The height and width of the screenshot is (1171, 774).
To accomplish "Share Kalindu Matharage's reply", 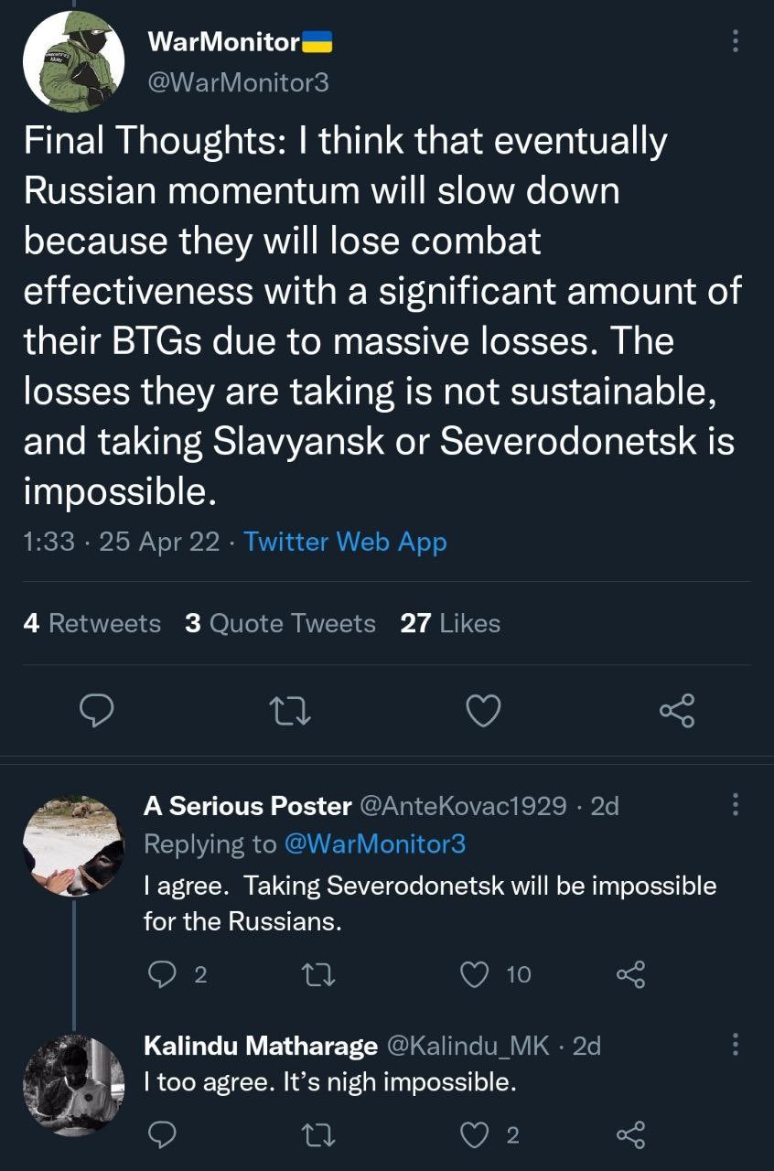I will coord(631,1135).
